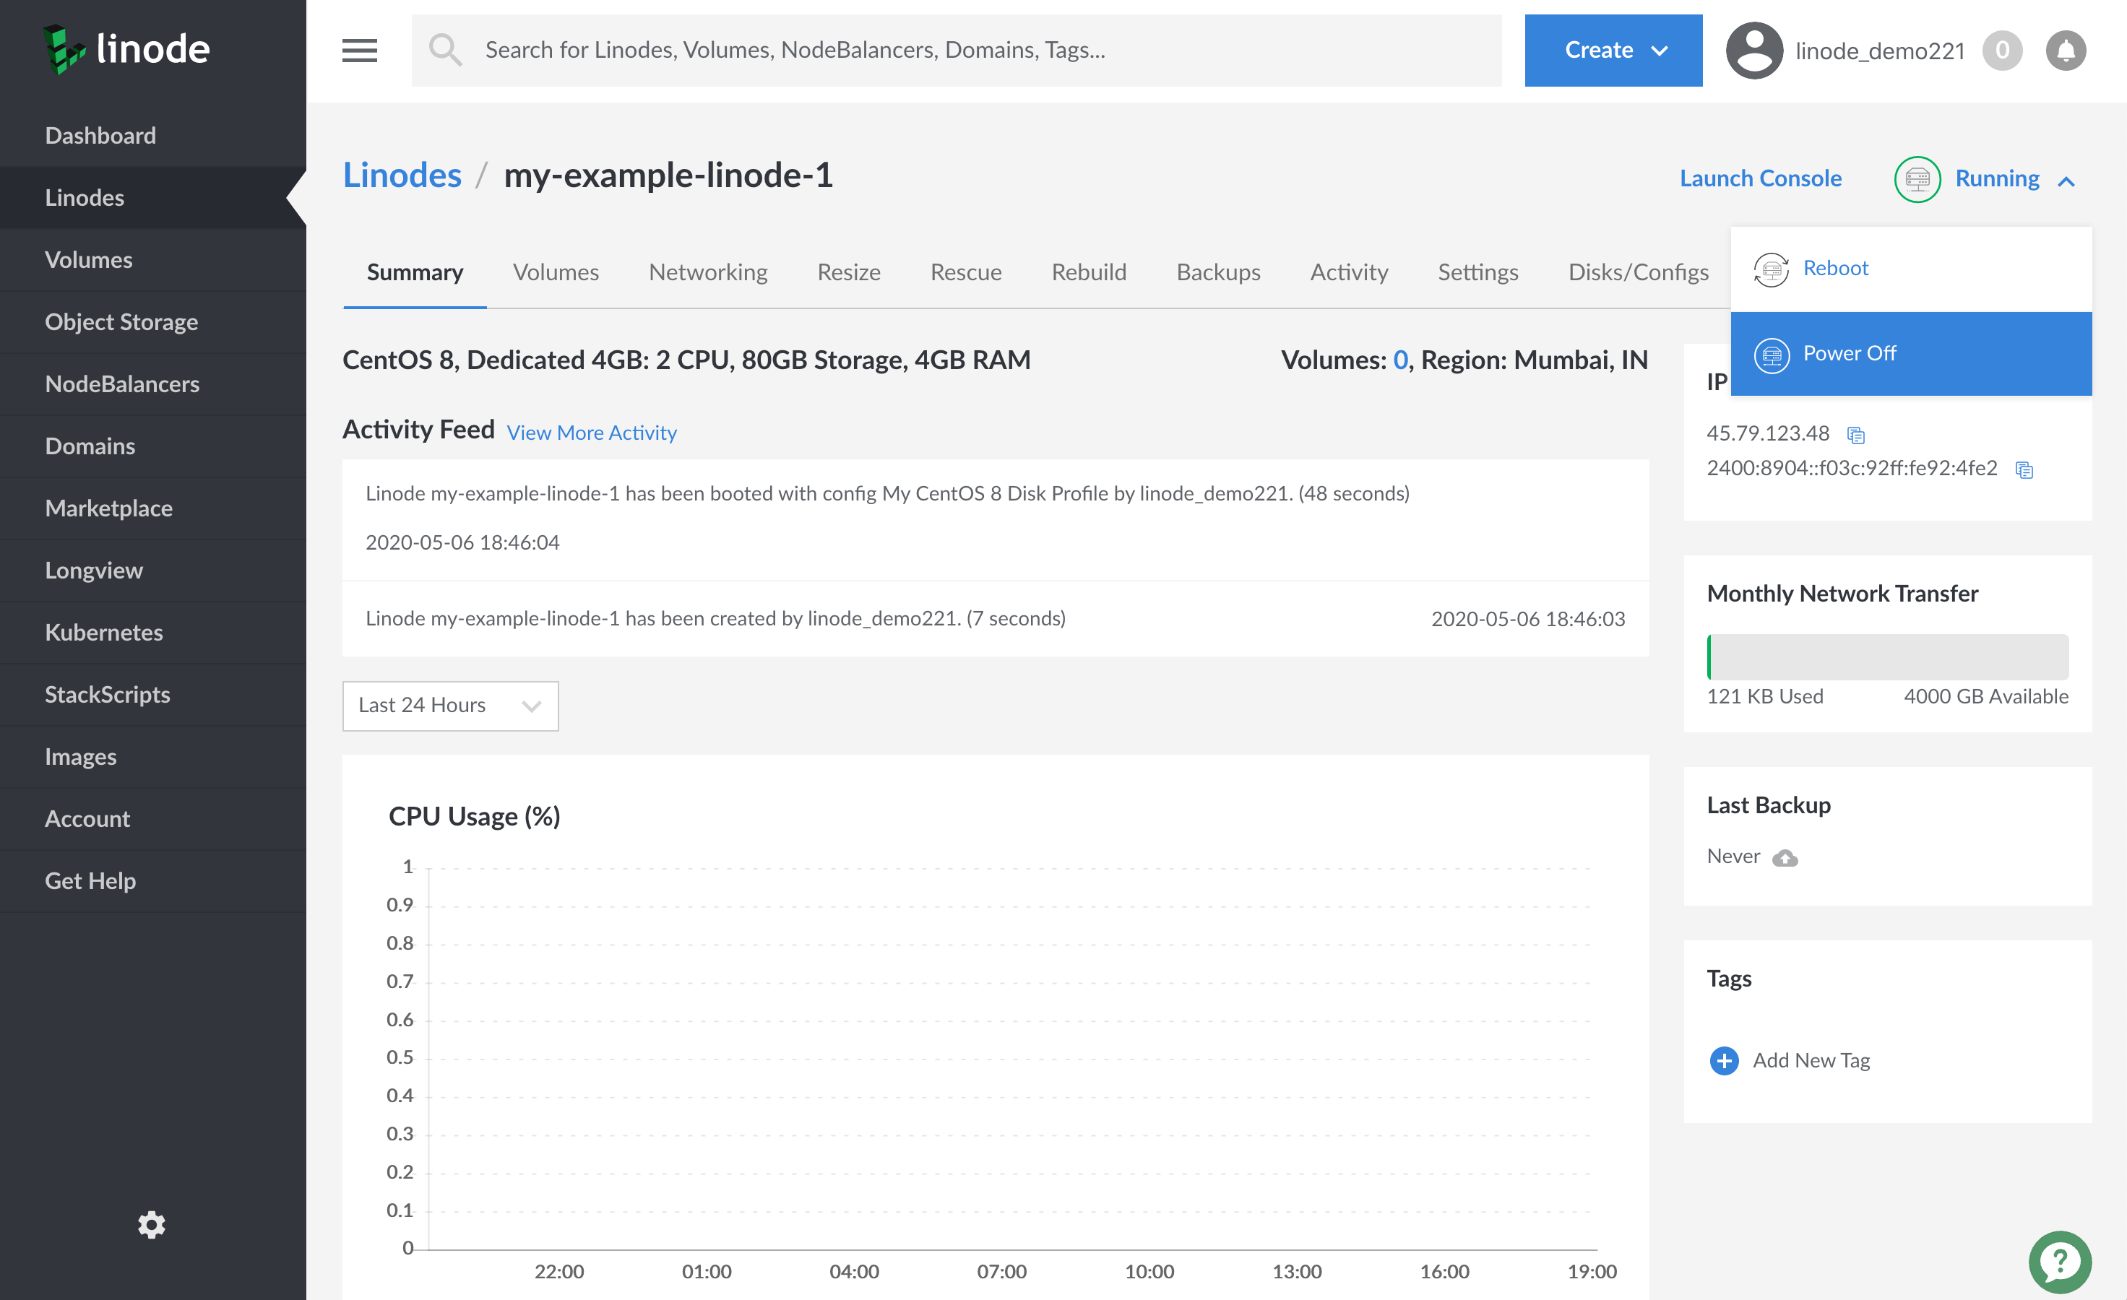Copy the IPv6 address
Image resolution: width=2127 pixels, height=1300 pixels.
click(2024, 469)
